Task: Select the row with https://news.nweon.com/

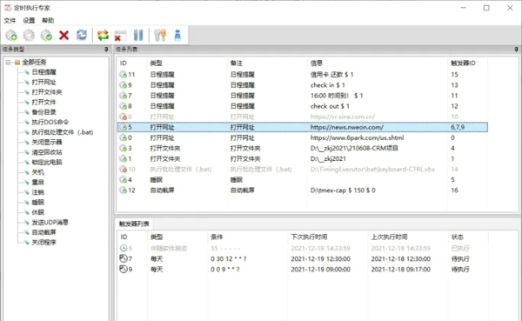Action: coord(303,127)
